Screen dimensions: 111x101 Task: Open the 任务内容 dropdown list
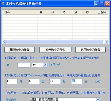pos(98,99)
